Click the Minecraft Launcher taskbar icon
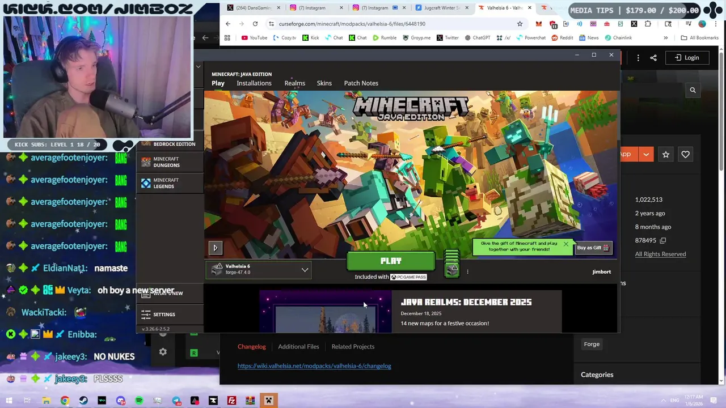726x408 pixels. click(269, 401)
